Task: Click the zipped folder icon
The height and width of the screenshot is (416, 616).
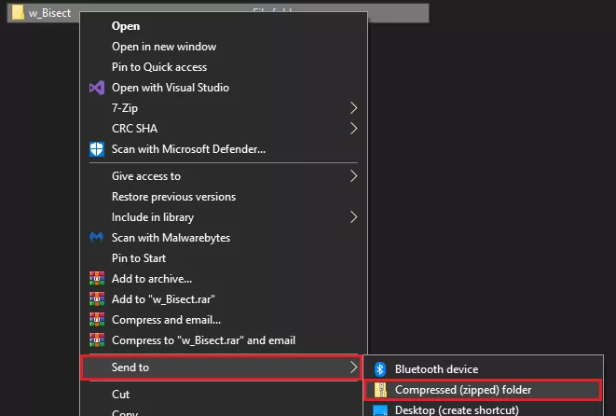Action: [x=379, y=390]
